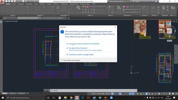Screen dimensions: 178x100
Task: Expand the Properties panel dropdown
Action: (127, 15)
